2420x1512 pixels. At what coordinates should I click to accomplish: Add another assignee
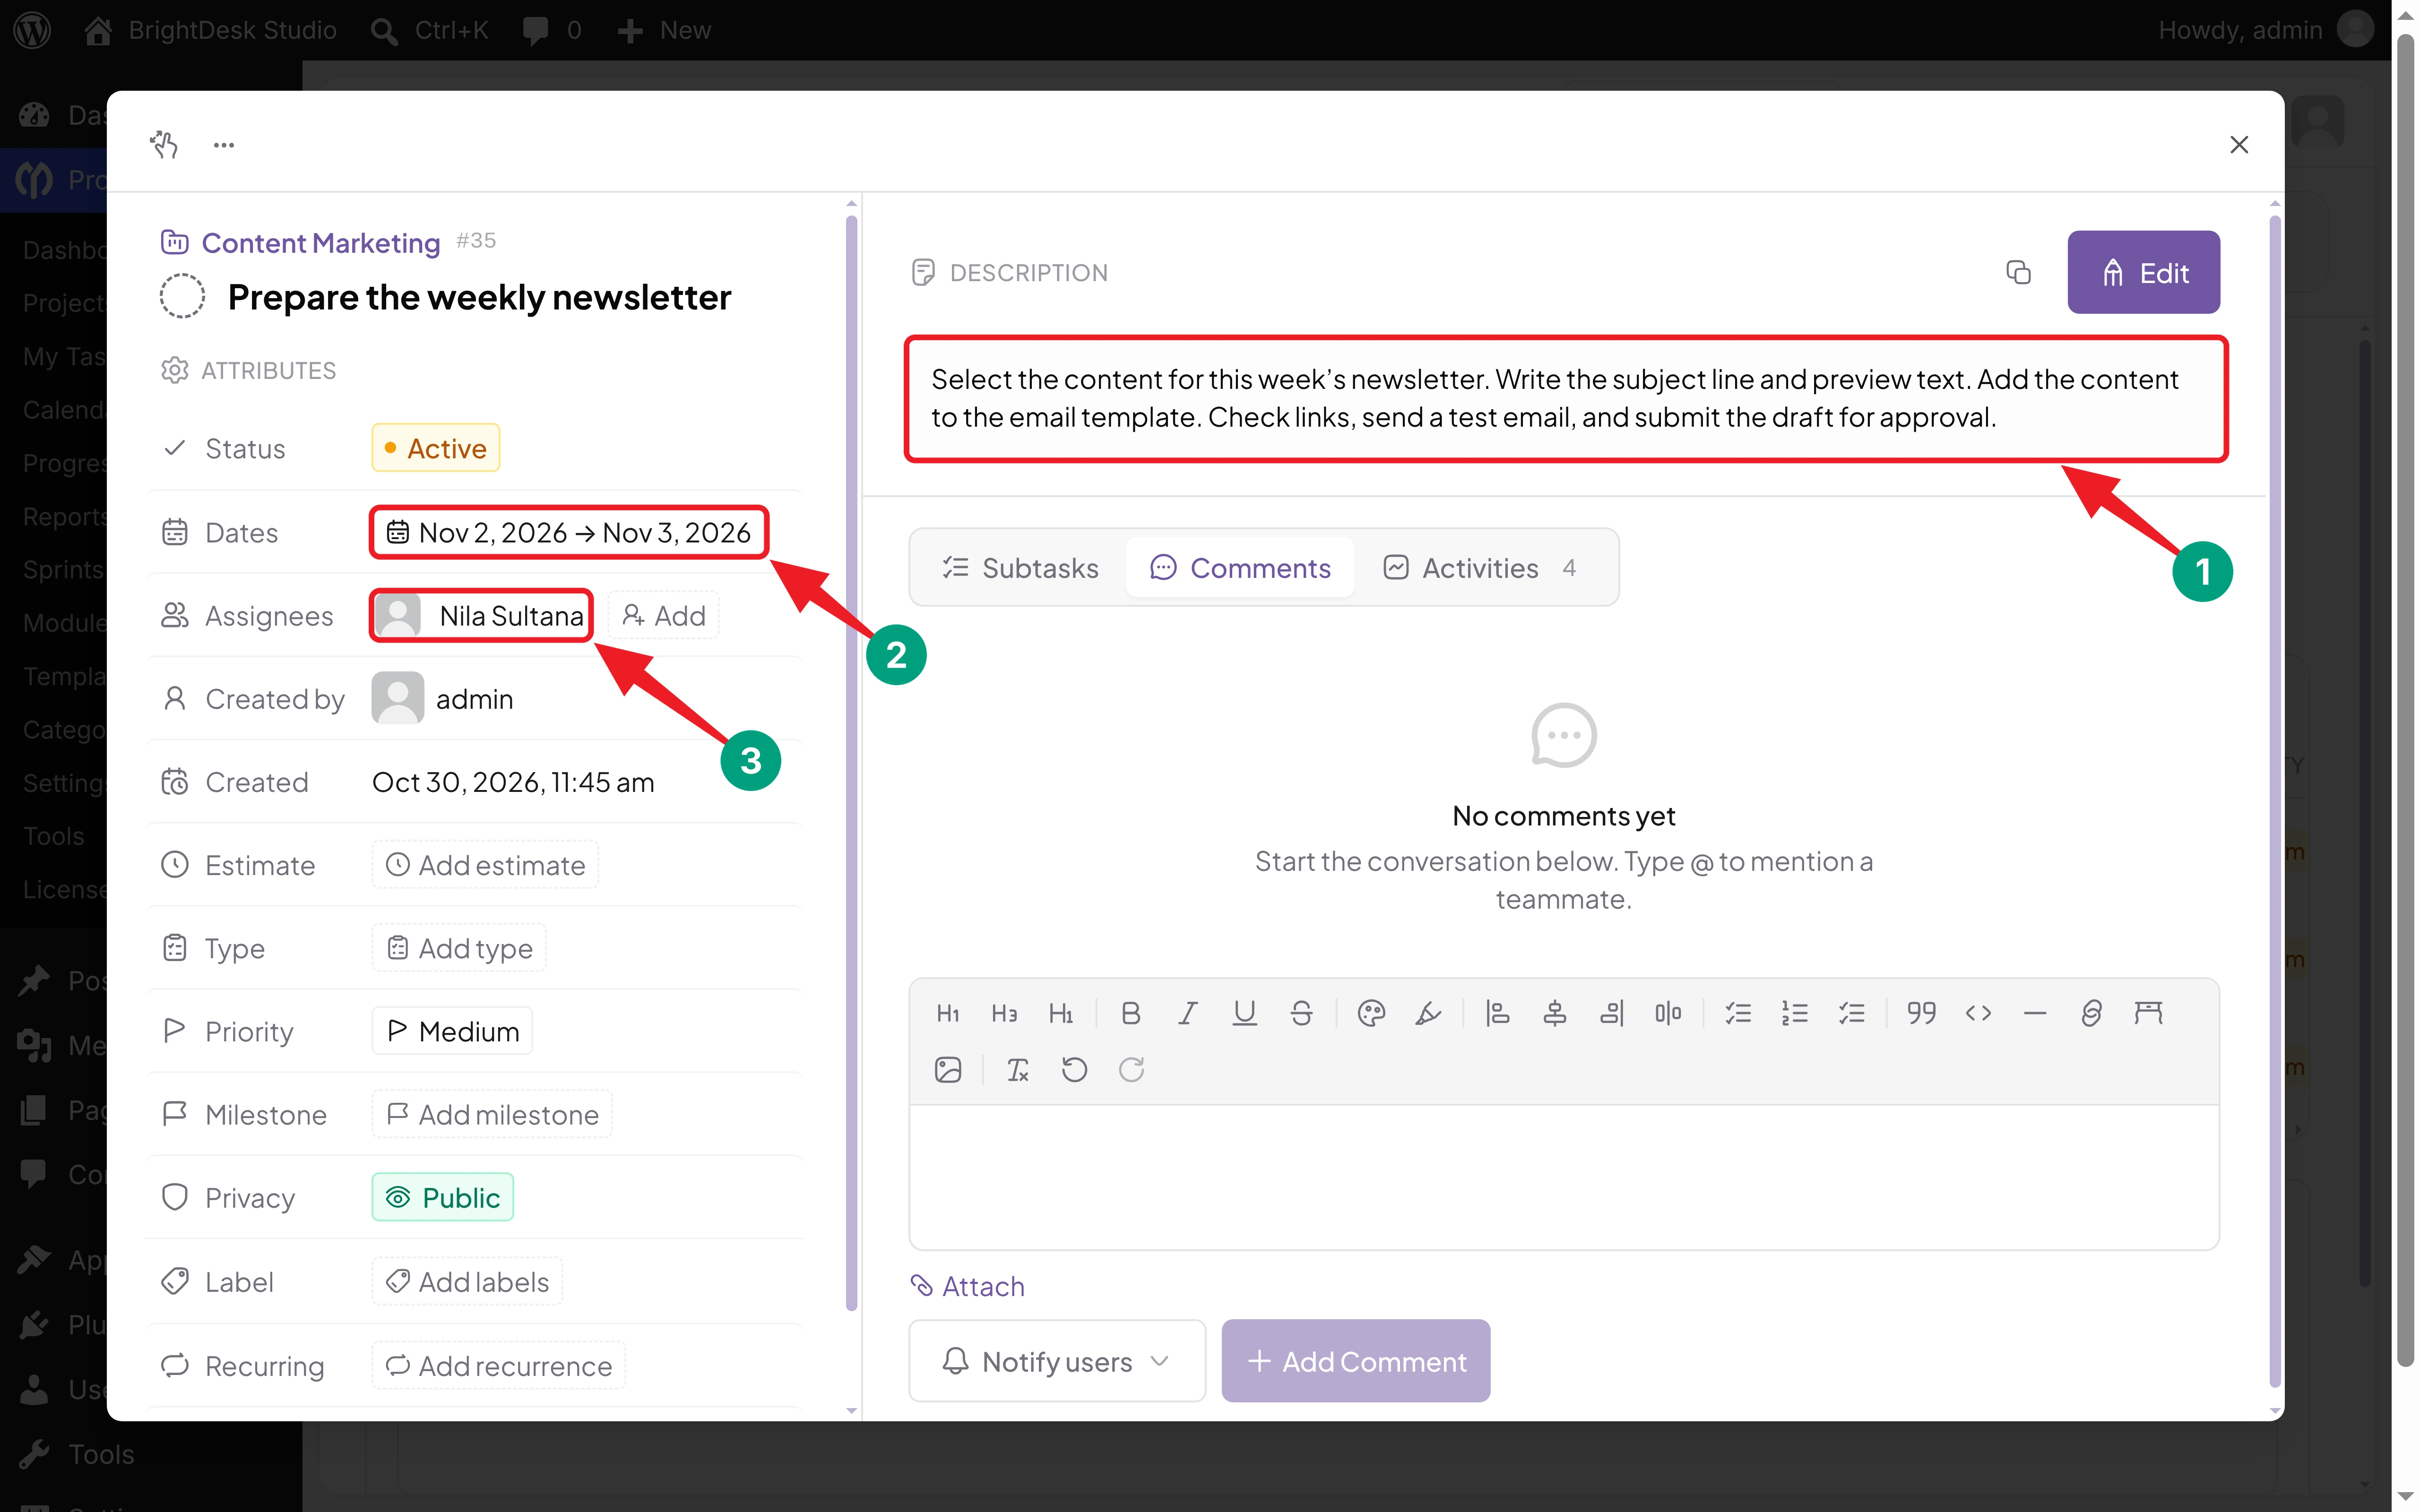point(664,615)
